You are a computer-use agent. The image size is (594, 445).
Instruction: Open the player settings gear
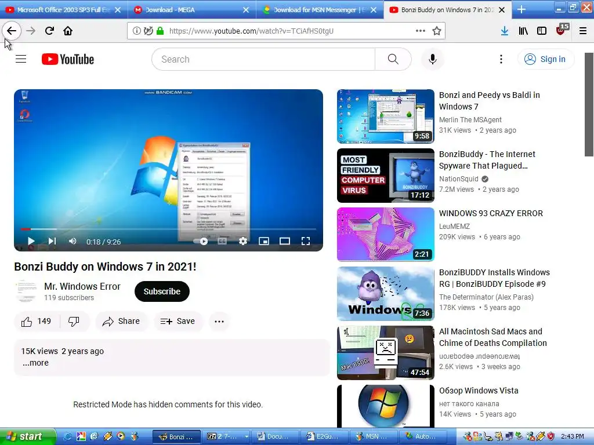coord(243,241)
